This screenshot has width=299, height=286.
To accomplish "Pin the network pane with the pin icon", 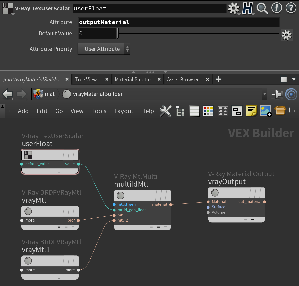I will click(278, 94).
